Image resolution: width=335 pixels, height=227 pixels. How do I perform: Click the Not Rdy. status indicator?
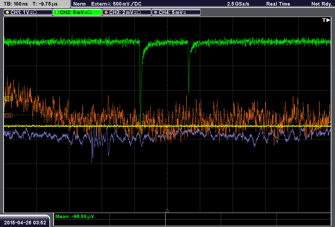click(322, 4)
